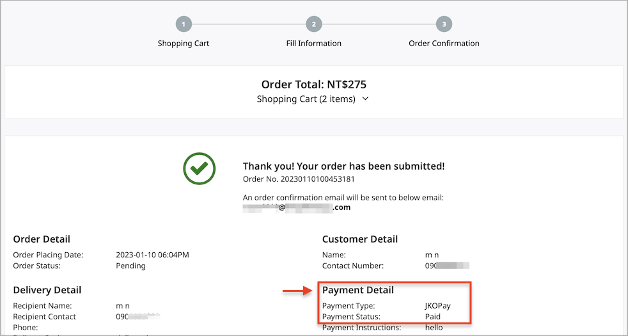
Task: Click the Customer Detail heading
Action: point(359,239)
